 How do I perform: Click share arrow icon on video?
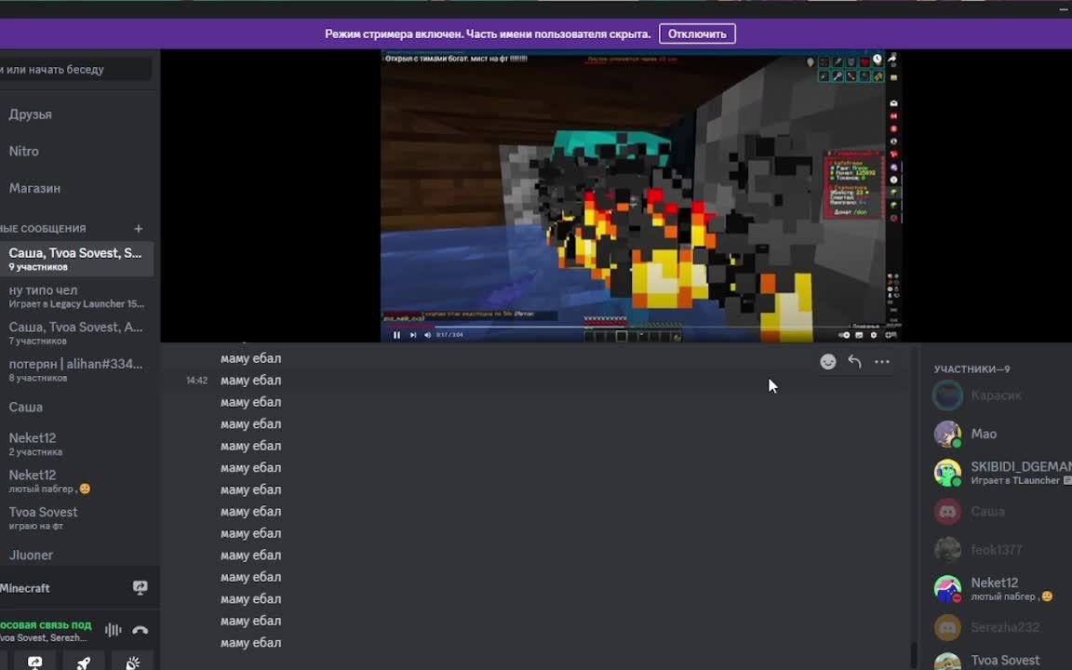click(892, 60)
